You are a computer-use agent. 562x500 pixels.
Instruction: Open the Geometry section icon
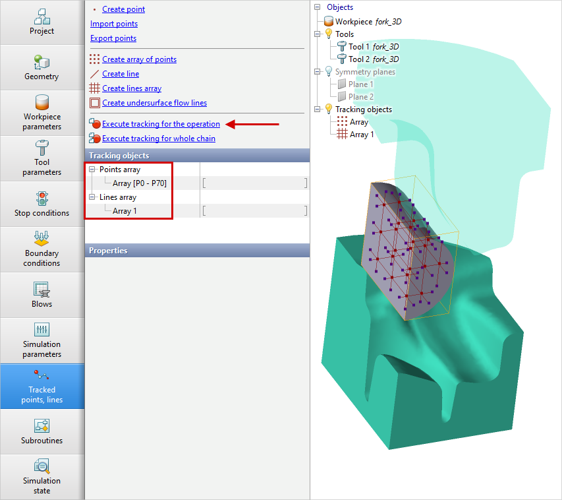tap(42, 62)
